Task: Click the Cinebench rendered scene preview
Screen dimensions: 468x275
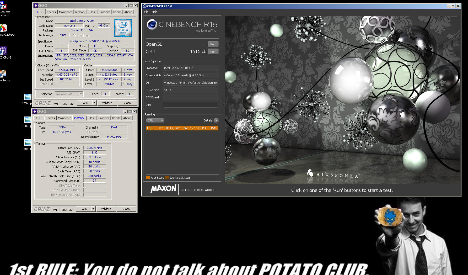Action: click(x=342, y=100)
